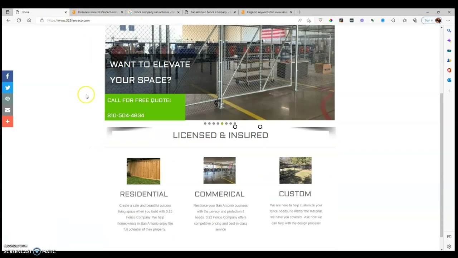Open browser Settings and more menu
Image resolution: width=458 pixels, height=258 pixels.
(448, 20)
